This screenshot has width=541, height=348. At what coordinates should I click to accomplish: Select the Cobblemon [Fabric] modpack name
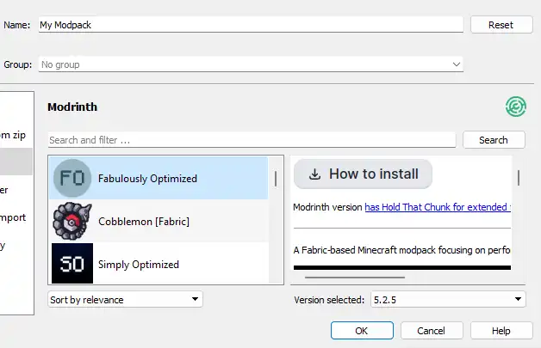144,221
